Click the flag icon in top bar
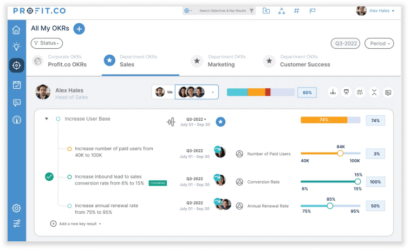Screen dimensions: 409x250 [312, 11]
